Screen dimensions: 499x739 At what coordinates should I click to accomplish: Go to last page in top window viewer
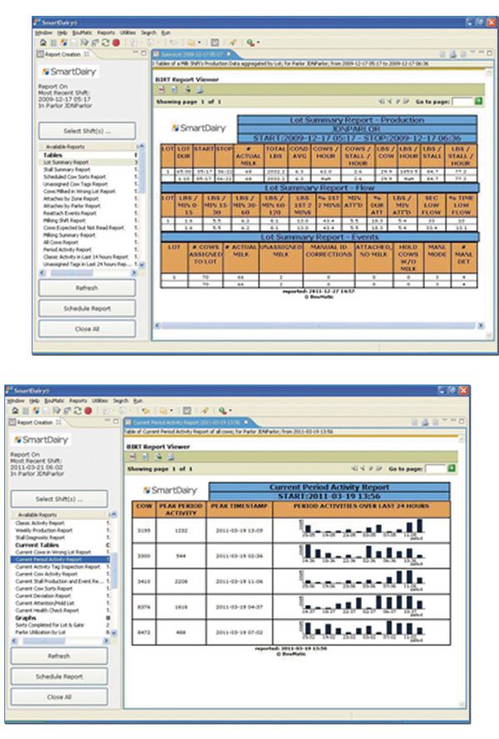pyautogui.click(x=406, y=102)
